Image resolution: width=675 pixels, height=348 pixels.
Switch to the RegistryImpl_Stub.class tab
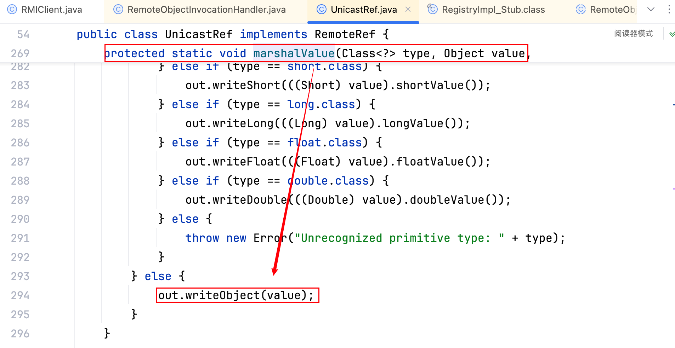[x=493, y=10]
